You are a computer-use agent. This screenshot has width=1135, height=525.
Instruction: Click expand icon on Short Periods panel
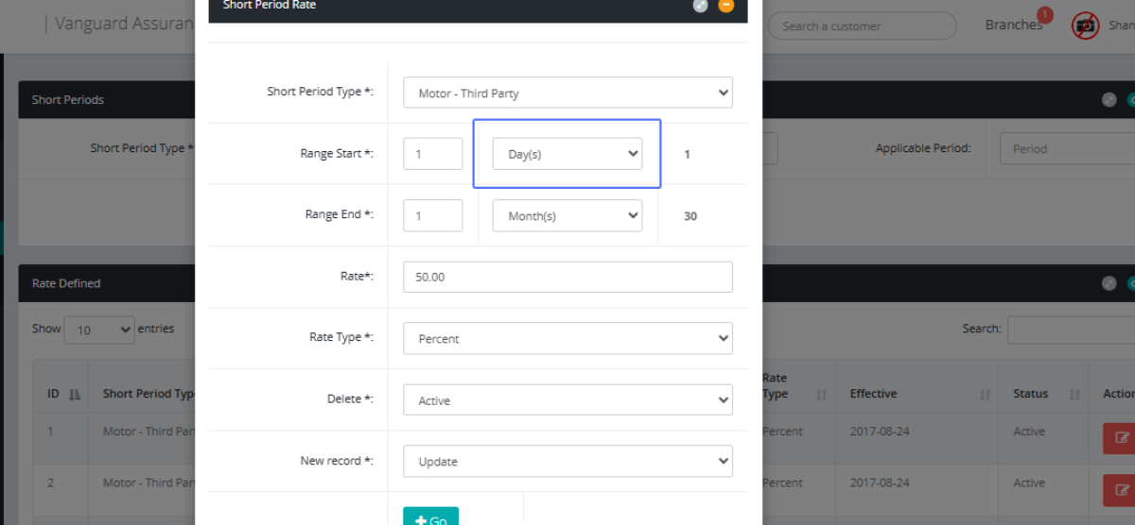(1109, 99)
